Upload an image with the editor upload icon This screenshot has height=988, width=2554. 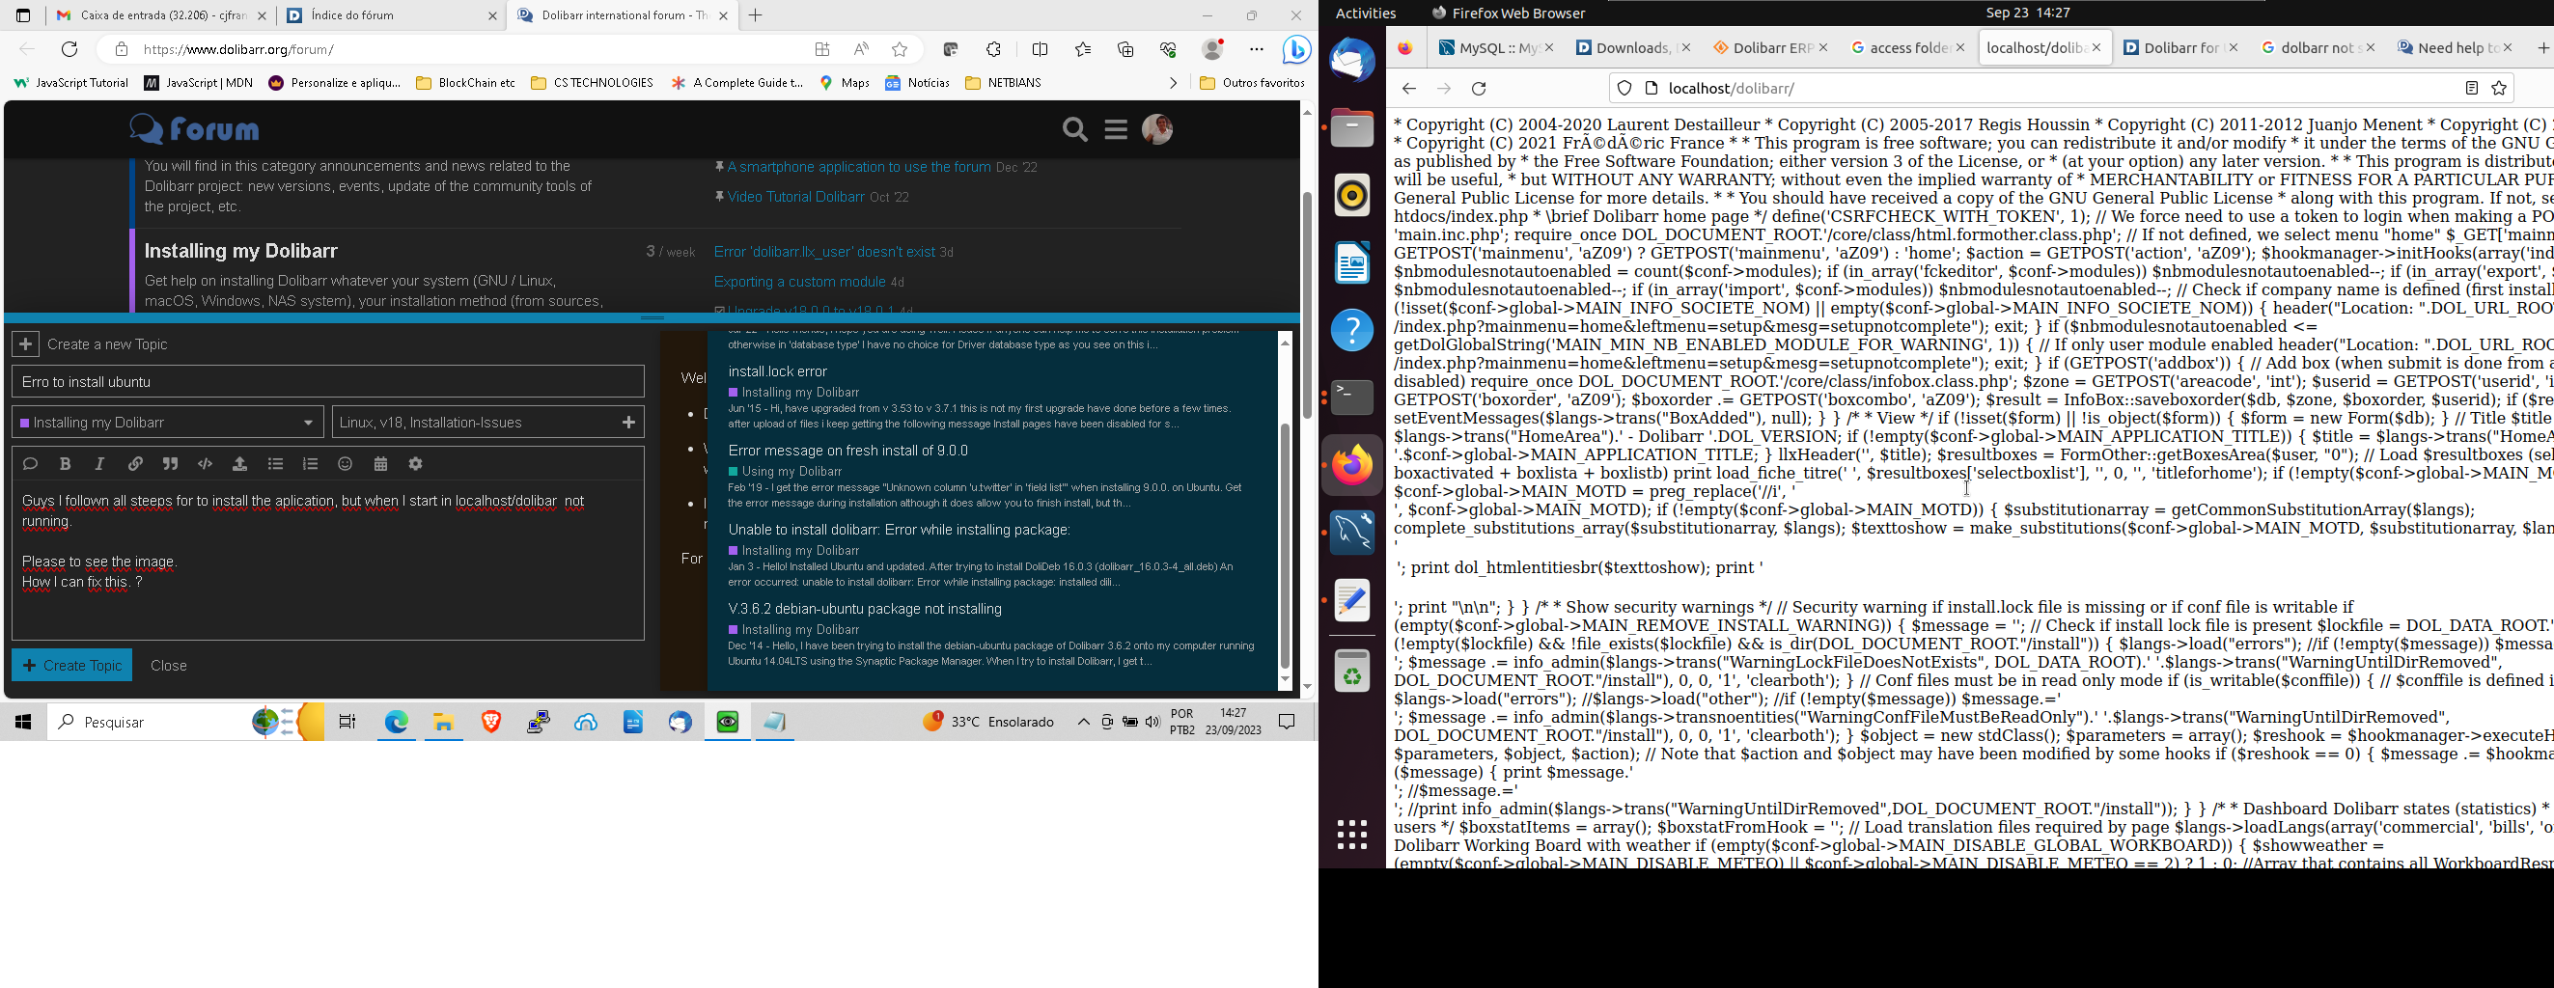tap(240, 464)
